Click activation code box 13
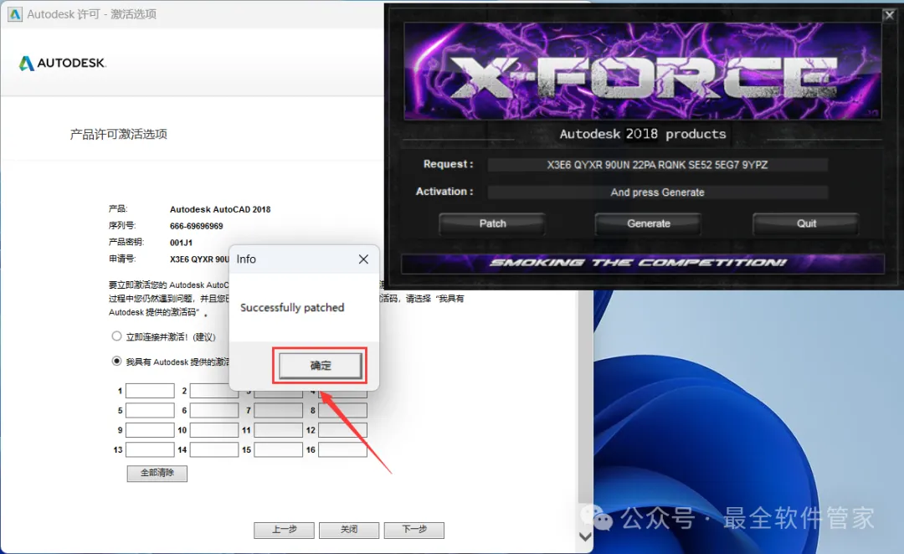The width and height of the screenshot is (904, 554). (x=150, y=449)
